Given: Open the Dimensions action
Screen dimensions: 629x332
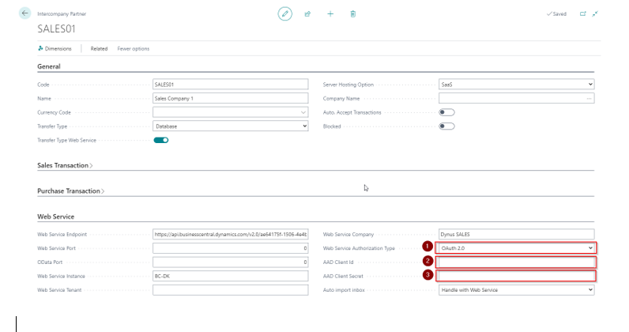Looking at the screenshot, I should point(55,48).
